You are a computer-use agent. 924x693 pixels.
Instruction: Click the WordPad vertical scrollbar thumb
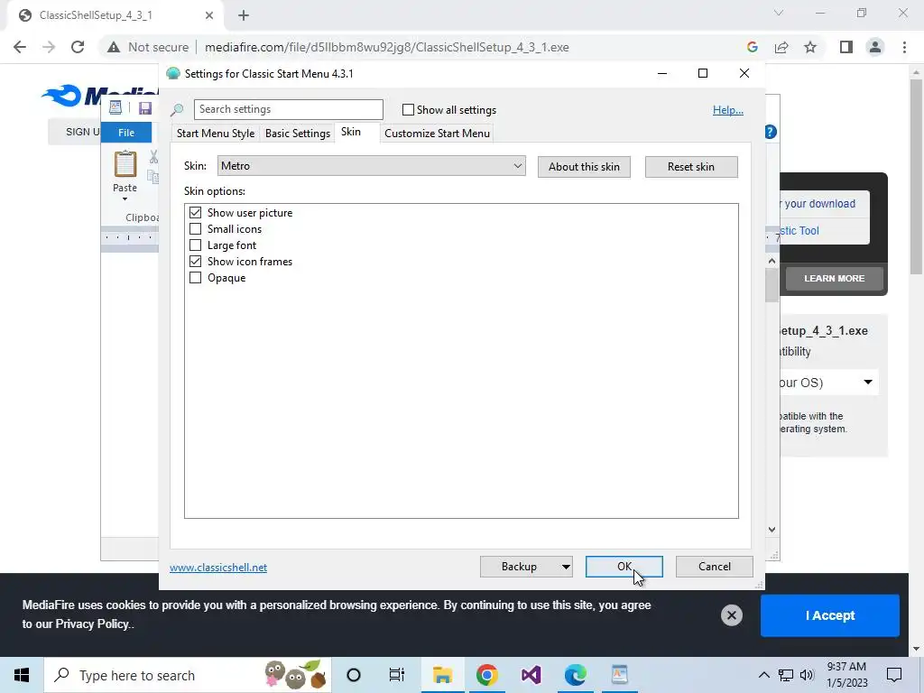(772, 285)
